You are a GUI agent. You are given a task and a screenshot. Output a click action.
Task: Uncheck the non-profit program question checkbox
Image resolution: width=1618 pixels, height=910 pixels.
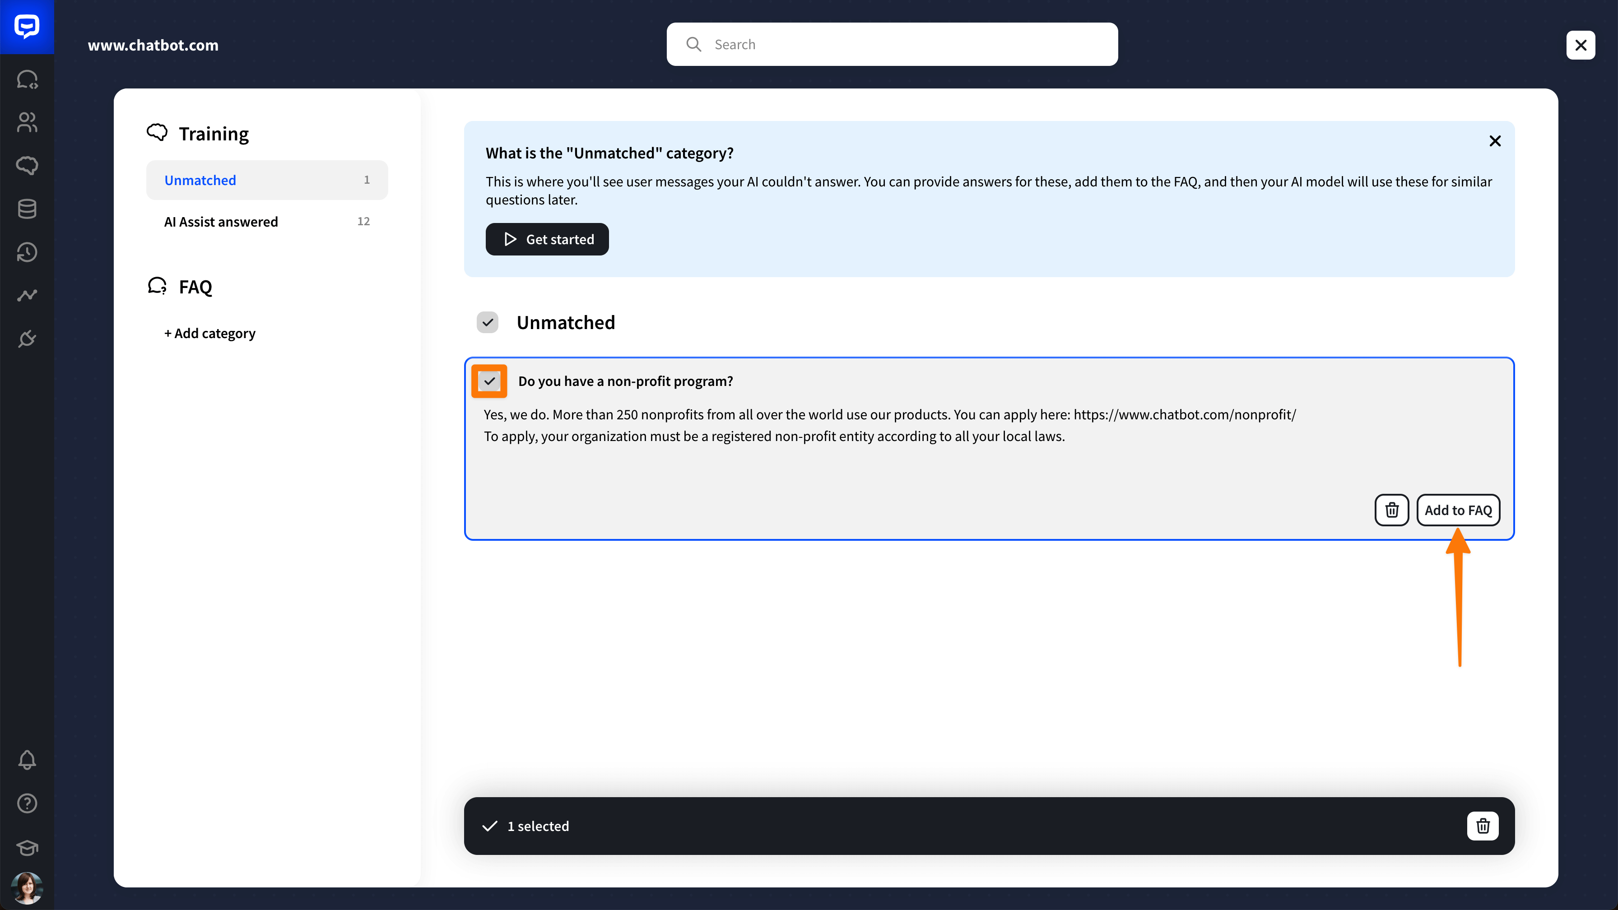[489, 381]
